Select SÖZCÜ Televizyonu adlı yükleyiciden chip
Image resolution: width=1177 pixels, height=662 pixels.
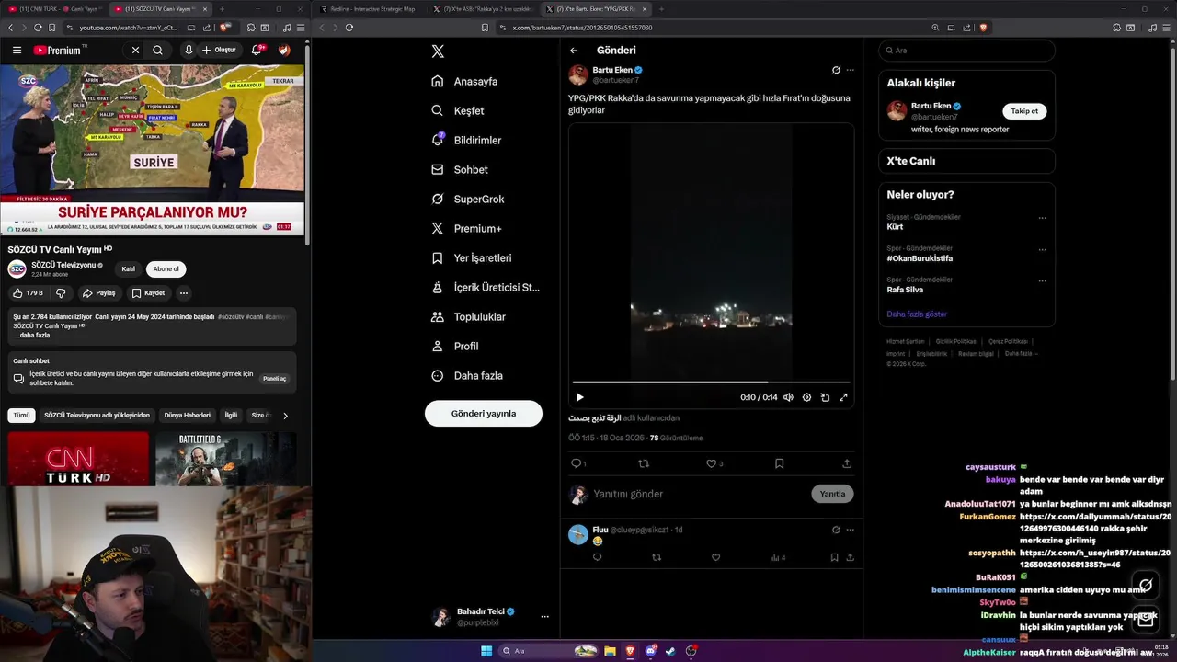point(97,416)
